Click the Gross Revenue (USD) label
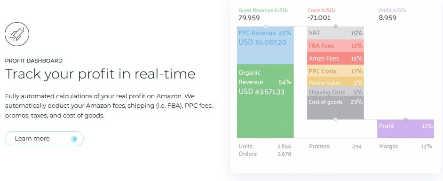The width and height of the screenshot is (443, 181). point(263,10)
